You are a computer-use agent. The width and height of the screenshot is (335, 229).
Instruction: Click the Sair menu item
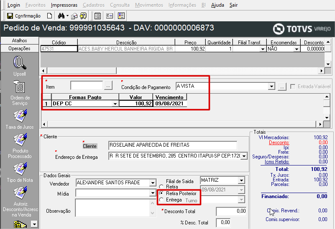click(x=233, y=5)
